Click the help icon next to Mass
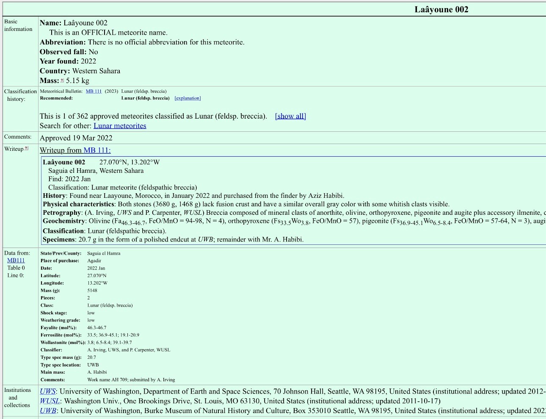The image size is (546, 419). 62,80
